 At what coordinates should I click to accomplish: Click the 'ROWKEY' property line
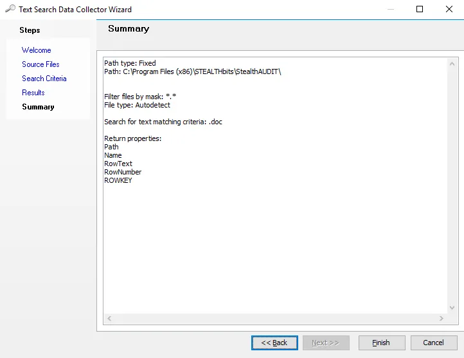[x=118, y=180]
